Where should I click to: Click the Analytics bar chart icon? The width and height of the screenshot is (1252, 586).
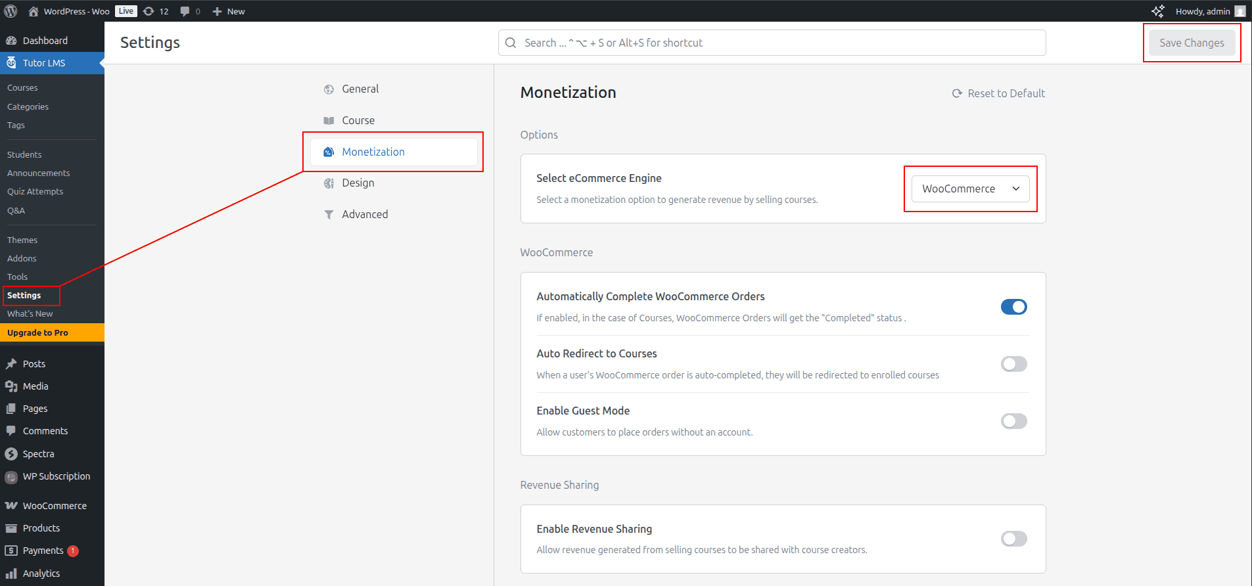[11, 574]
